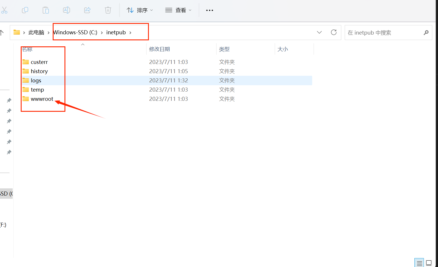The image size is (438, 267).
Task: Select the history folder
Action: point(39,71)
